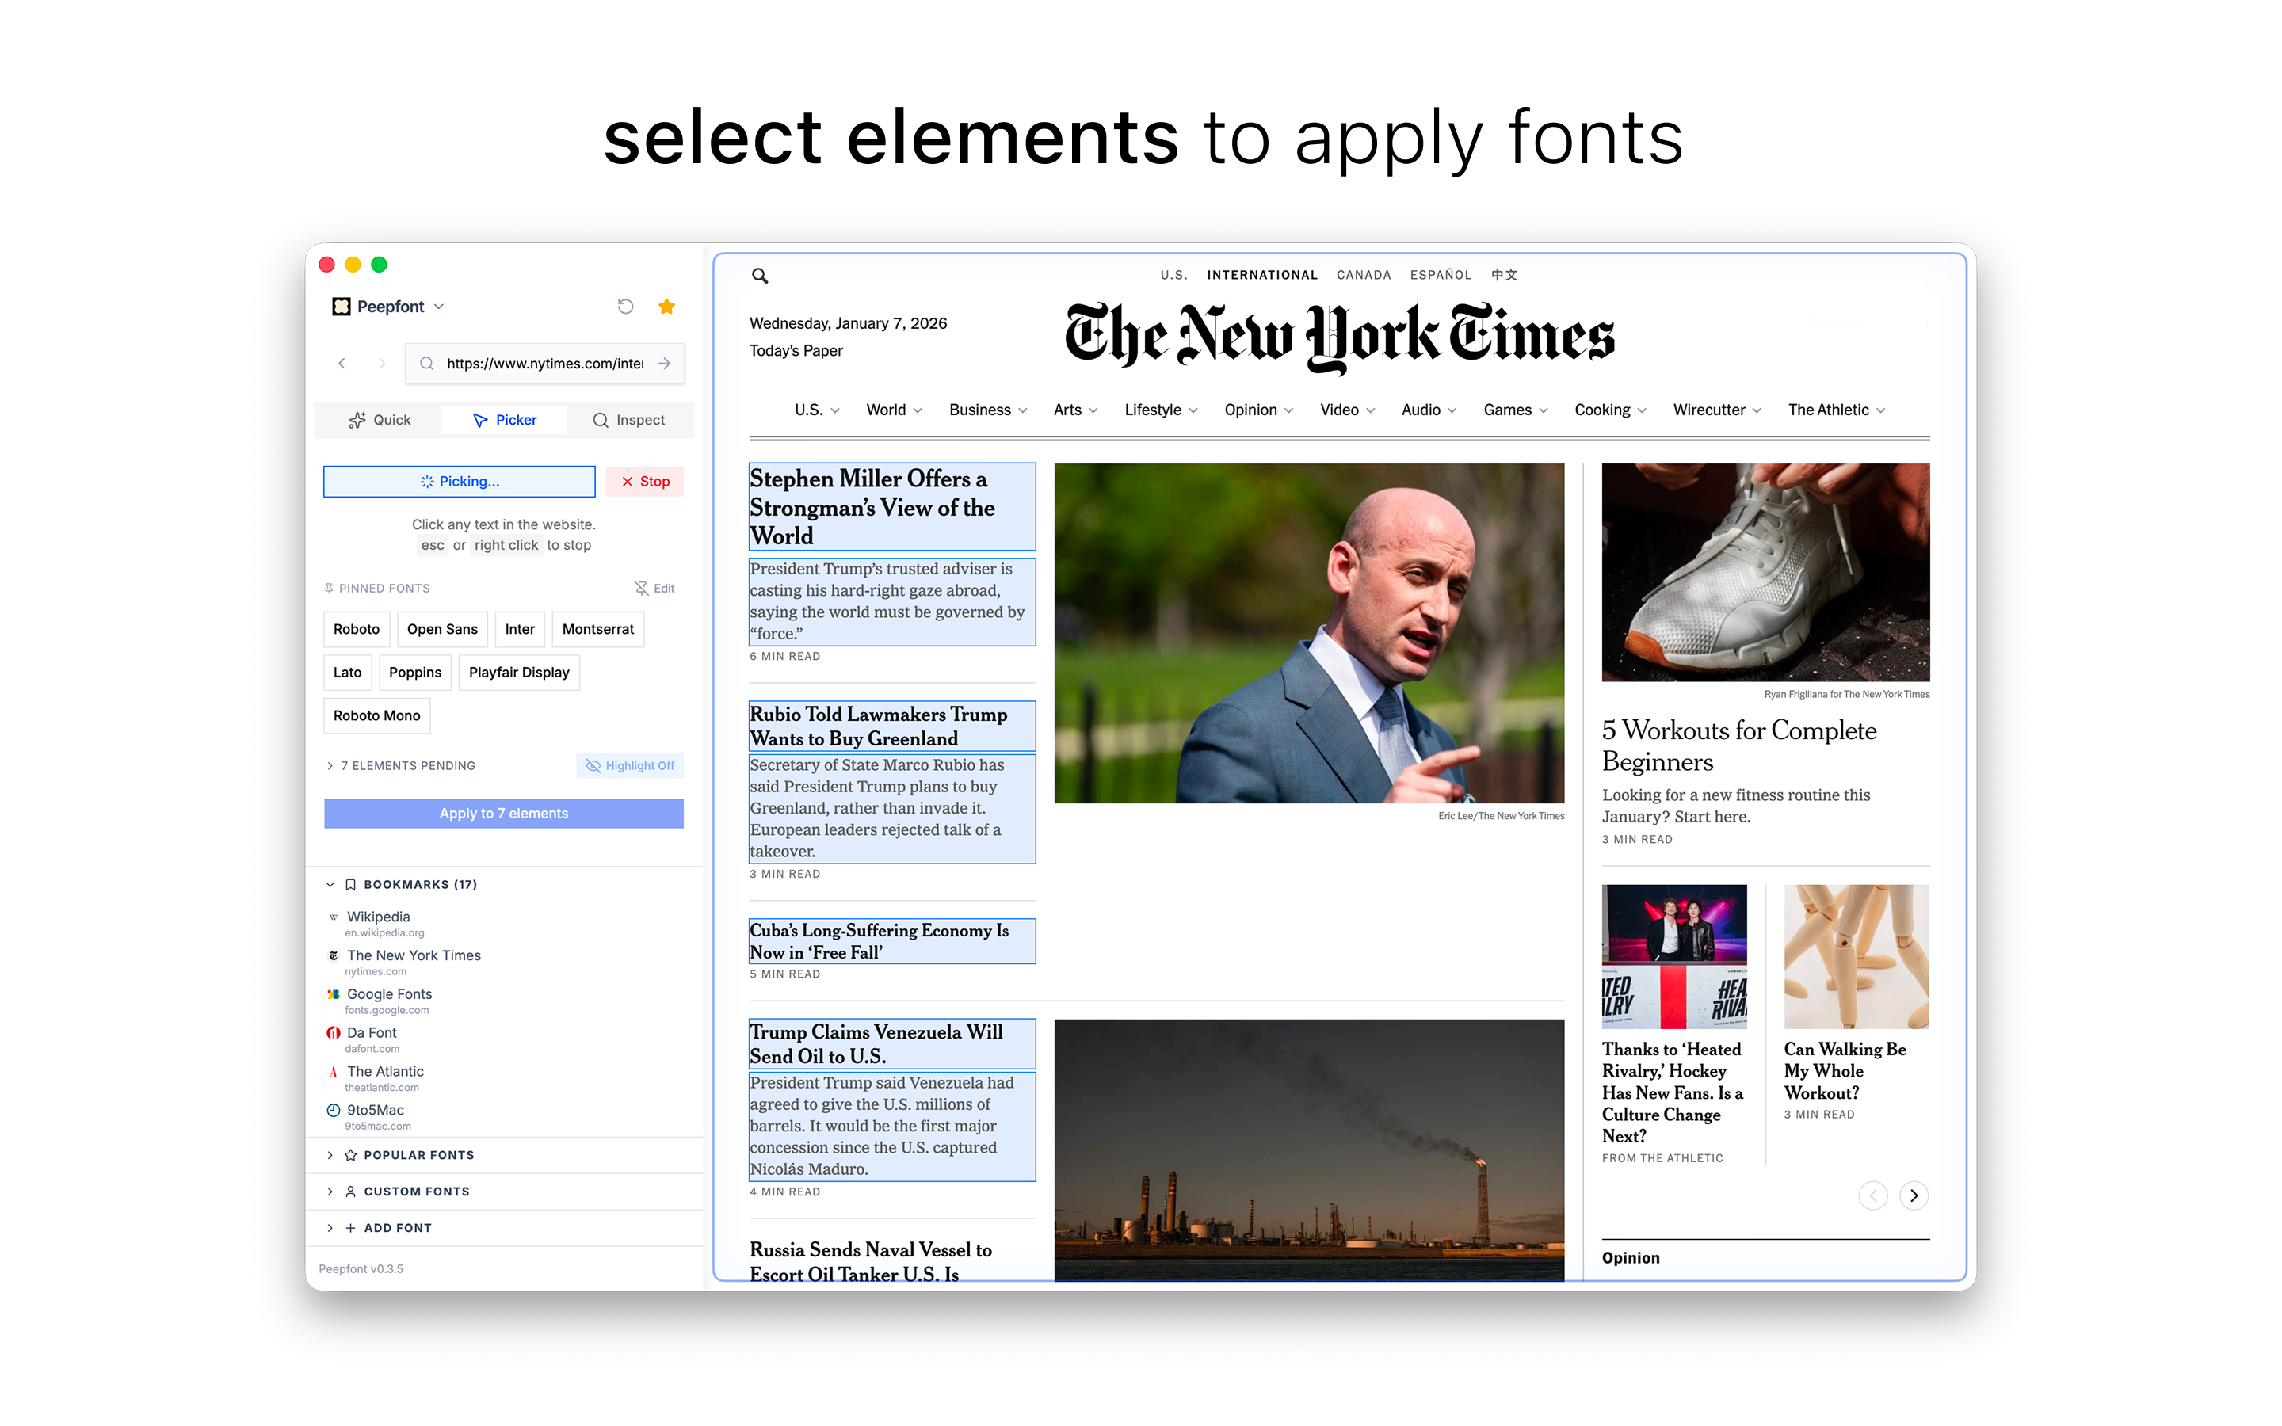Image resolution: width=2282 pixels, height=1426 pixels.
Task: Choose the Lato pinned font
Action: (x=347, y=673)
